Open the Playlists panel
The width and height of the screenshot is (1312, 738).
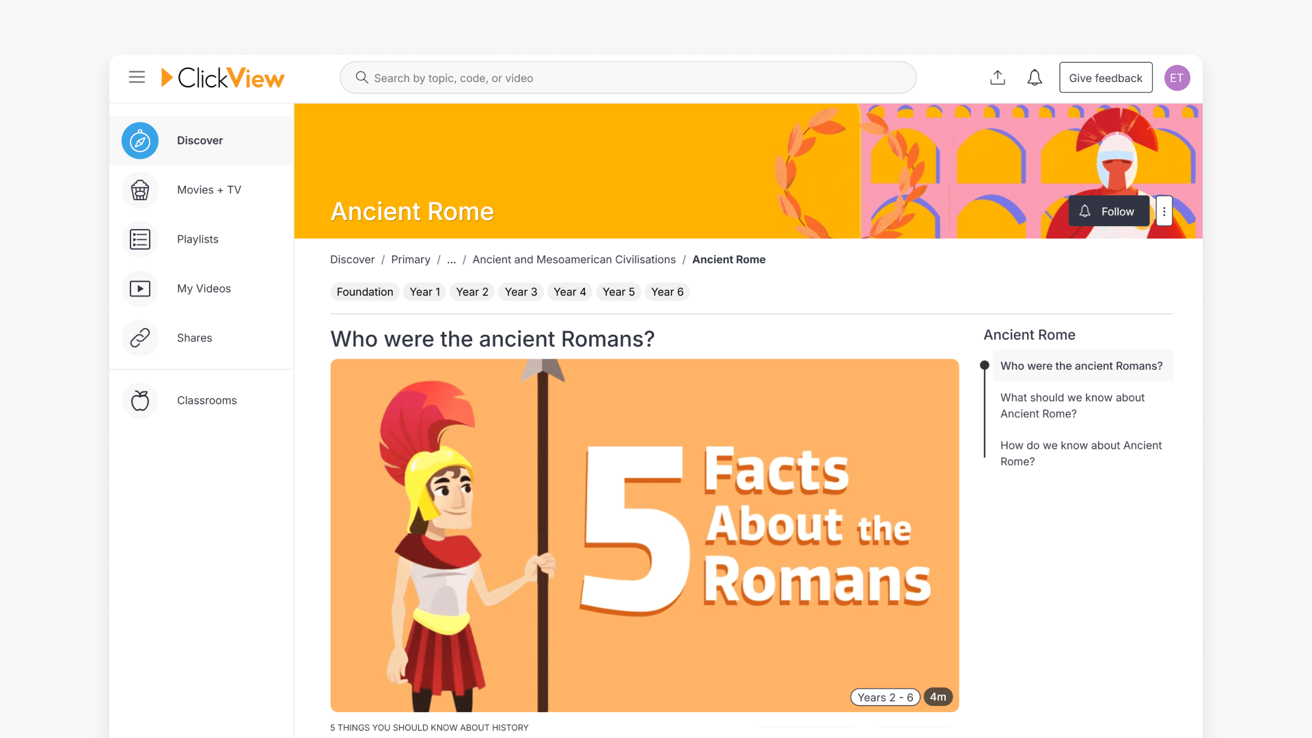[197, 239]
